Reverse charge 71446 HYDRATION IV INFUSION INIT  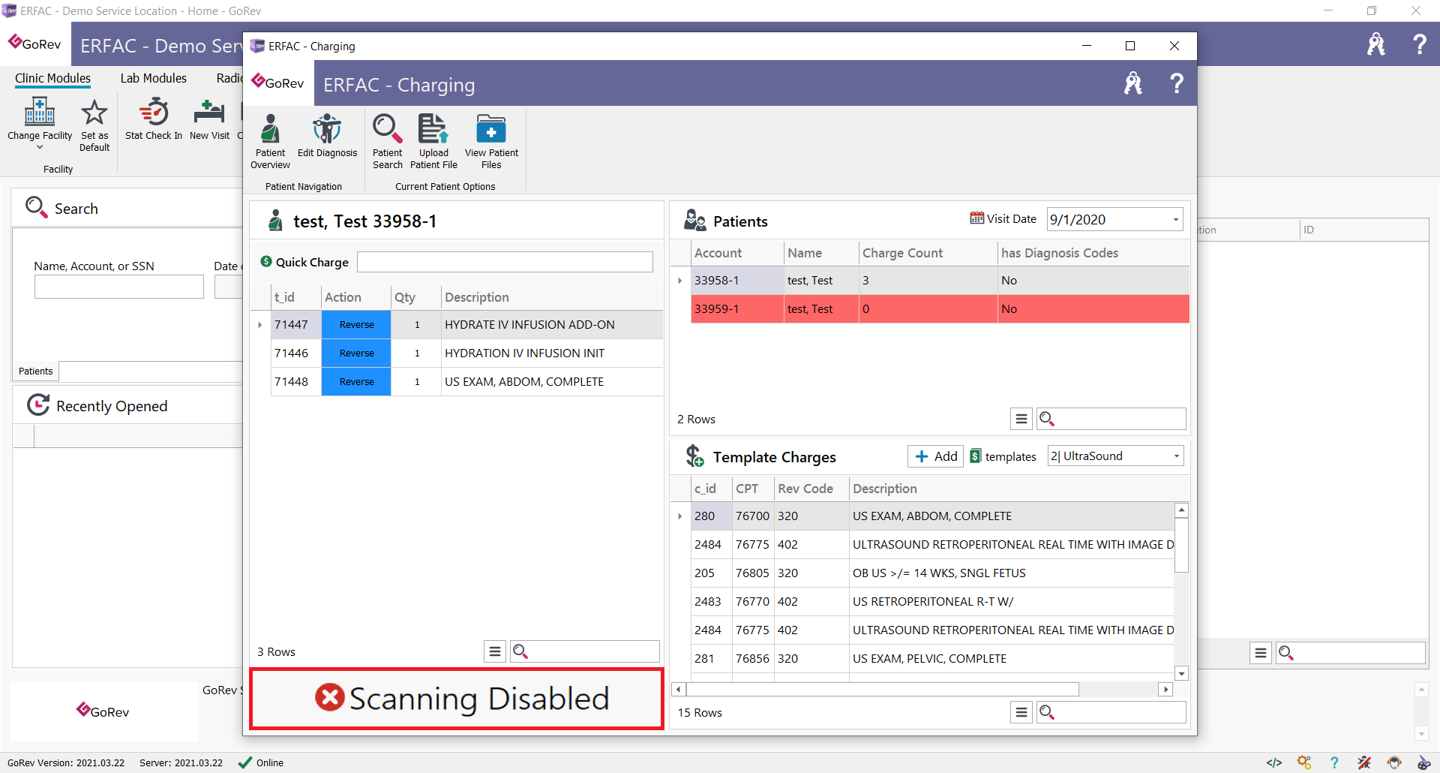356,353
